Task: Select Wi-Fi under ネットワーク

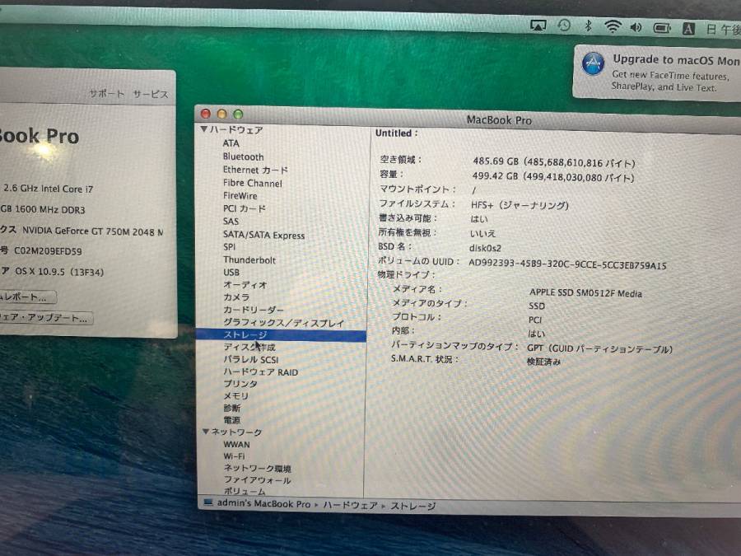Action: 234,456
